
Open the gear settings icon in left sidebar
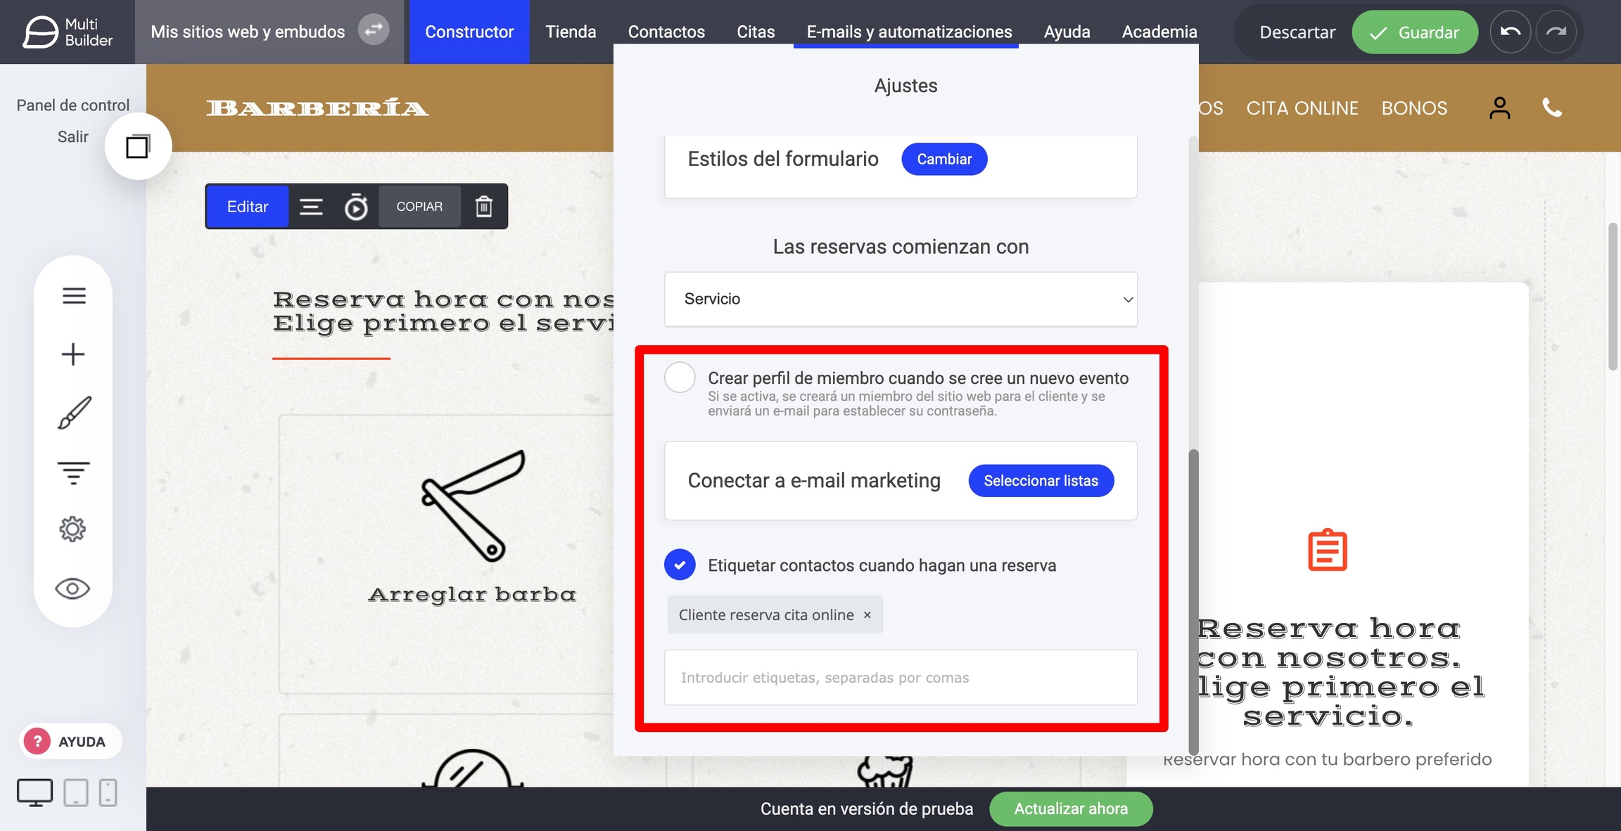coord(72,529)
